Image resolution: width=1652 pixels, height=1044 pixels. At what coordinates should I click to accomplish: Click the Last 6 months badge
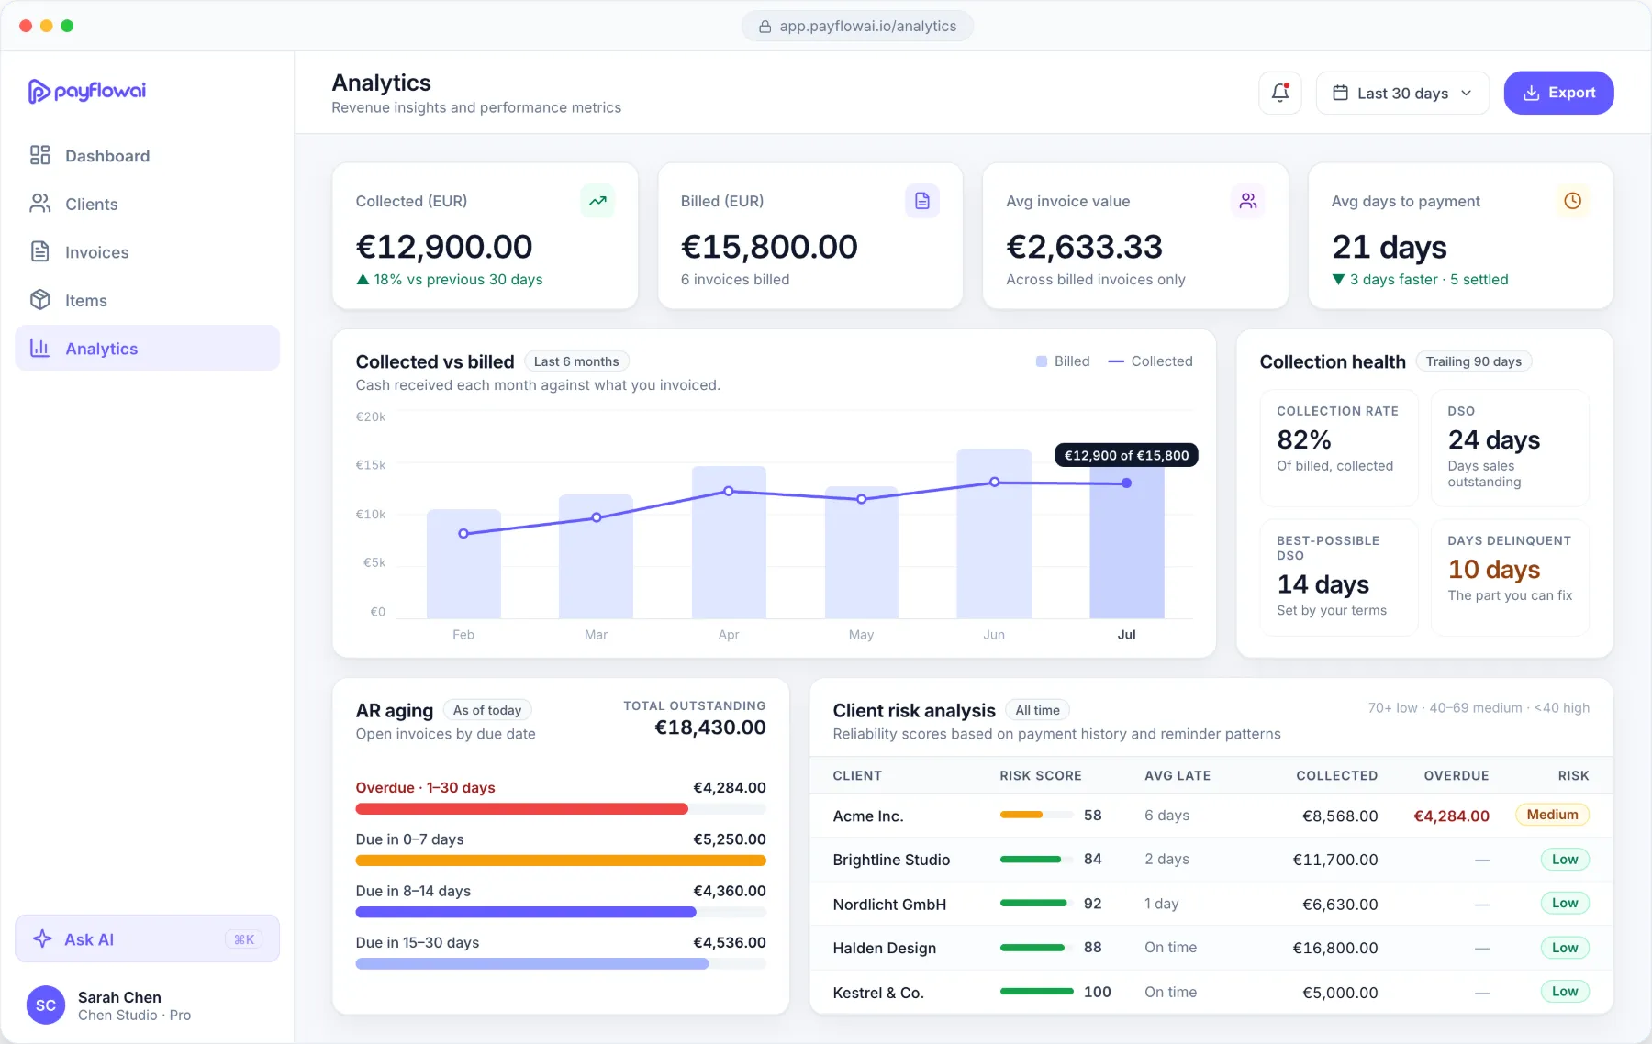click(x=576, y=361)
